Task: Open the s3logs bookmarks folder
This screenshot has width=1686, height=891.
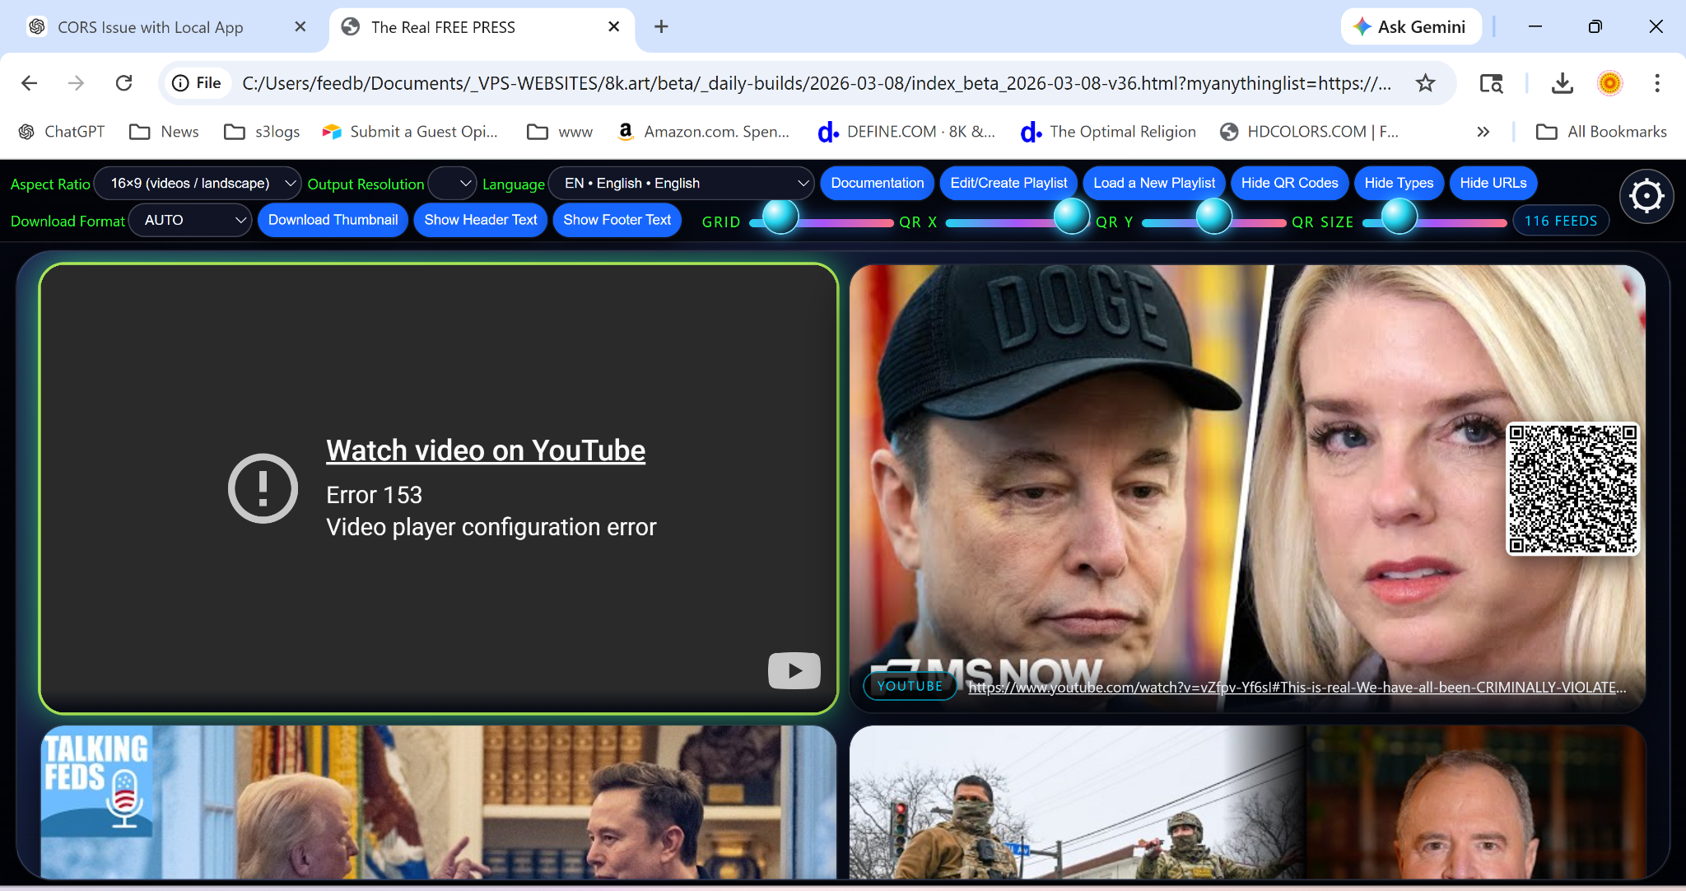Action: coord(262,132)
